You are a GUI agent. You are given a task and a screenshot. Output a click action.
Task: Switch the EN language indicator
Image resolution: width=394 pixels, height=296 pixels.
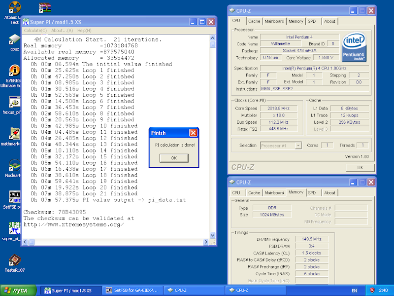click(x=354, y=291)
